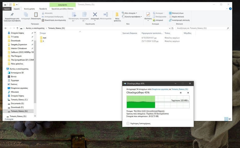Open Μουσική in the sidebar
This screenshot has height=148, width=240.
[15, 92]
